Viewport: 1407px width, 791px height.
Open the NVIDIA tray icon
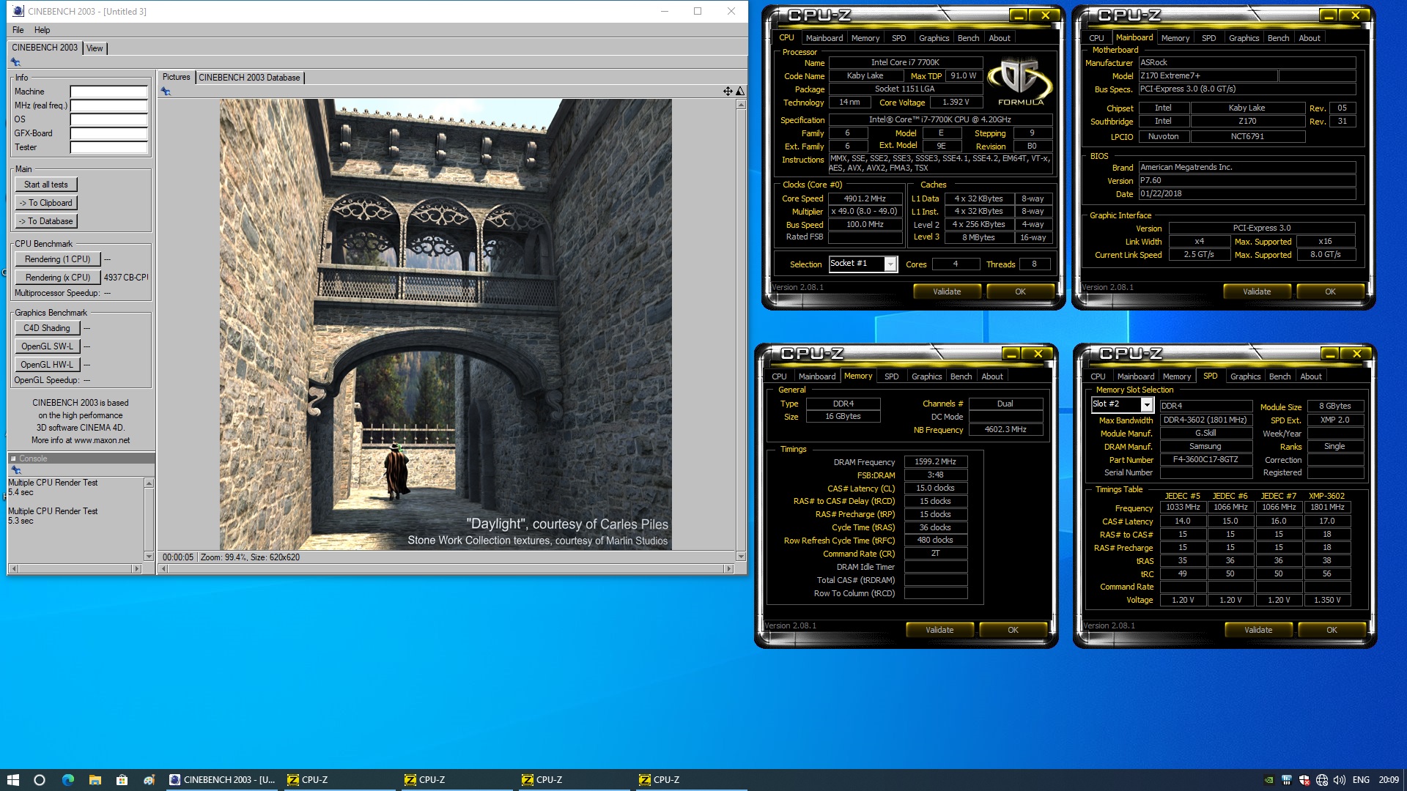[1268, 780]
